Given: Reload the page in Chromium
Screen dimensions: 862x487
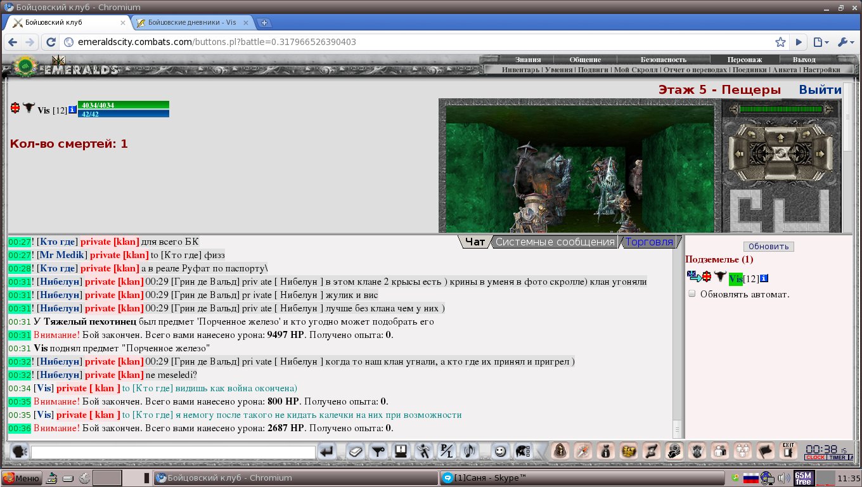Looking at the screenshot, I should (x=51, y=42).
